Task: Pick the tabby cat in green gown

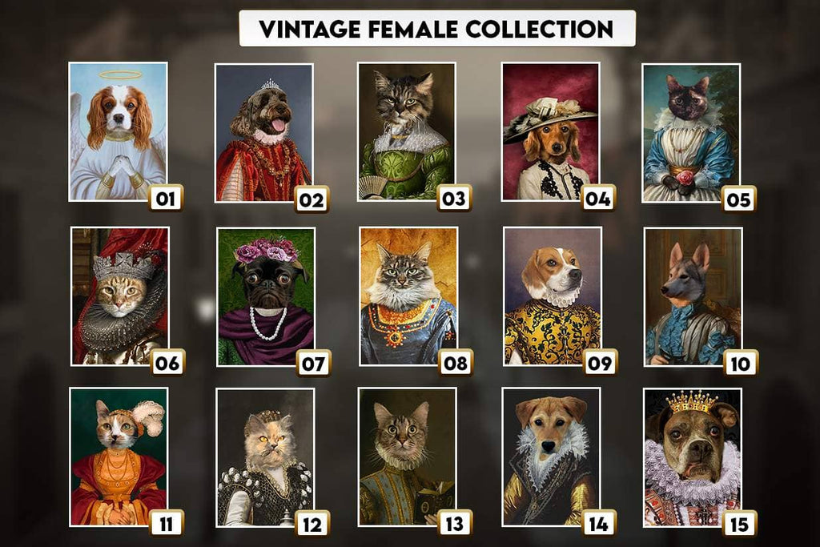Action: [406, 132]
